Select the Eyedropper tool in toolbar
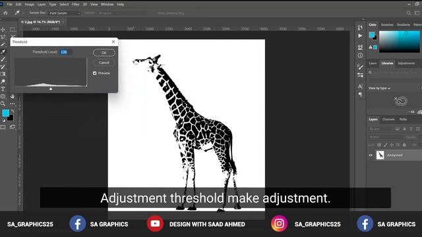 click(x=3, y=52)
